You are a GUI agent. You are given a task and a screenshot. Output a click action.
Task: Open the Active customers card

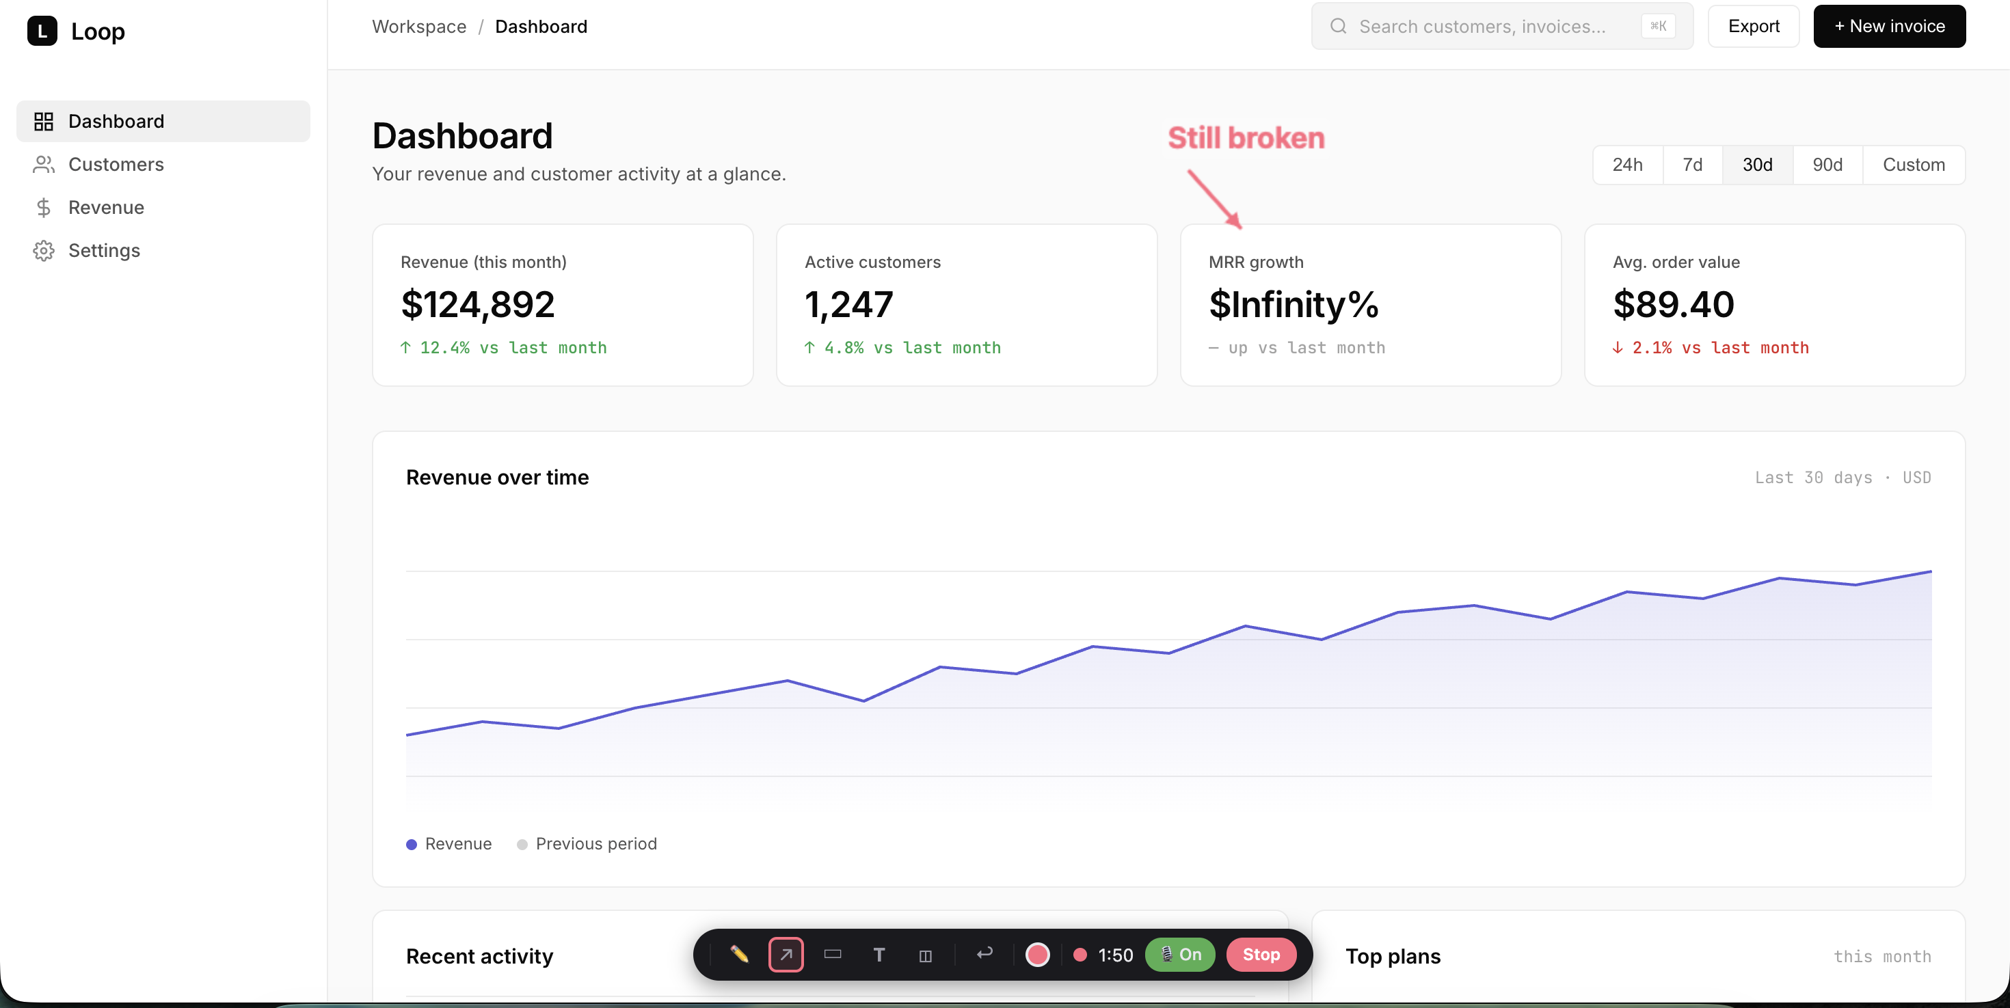point(966,305)
